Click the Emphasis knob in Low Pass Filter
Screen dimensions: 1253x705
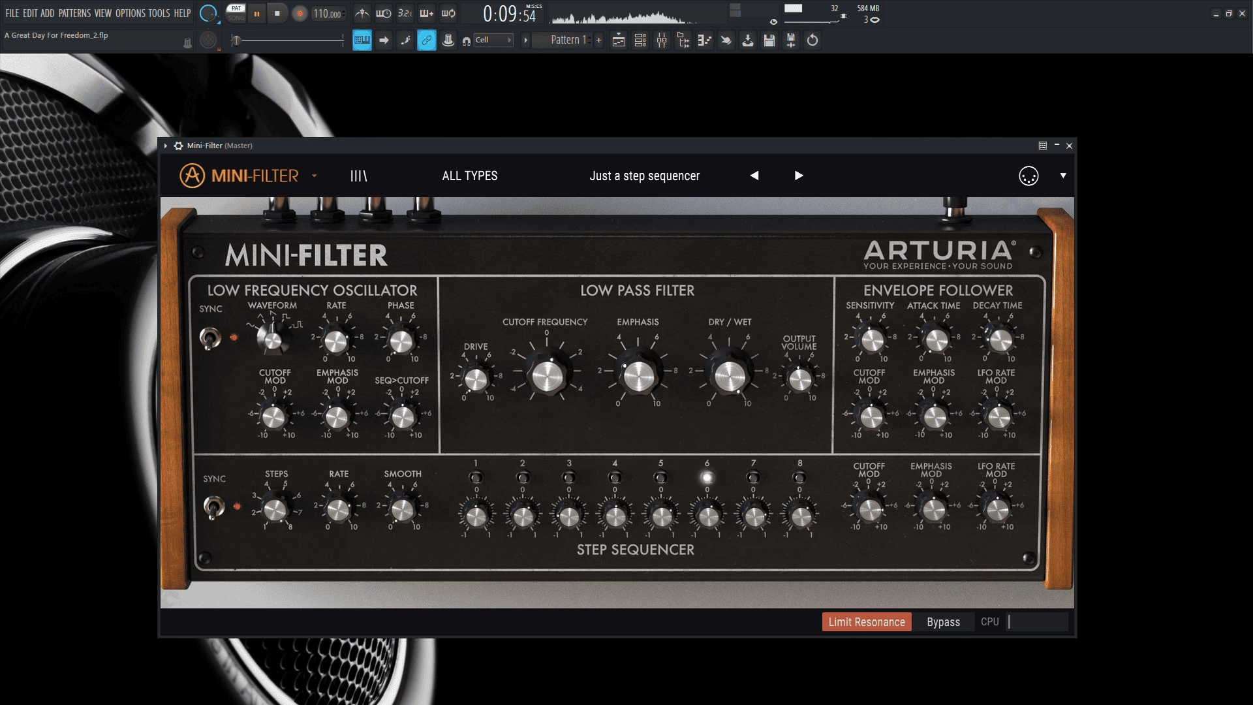638,375
